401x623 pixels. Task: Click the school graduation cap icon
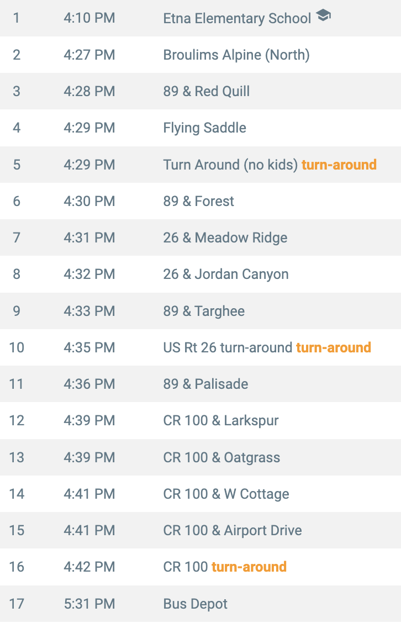pyautogui.click(x=323, y=15)
